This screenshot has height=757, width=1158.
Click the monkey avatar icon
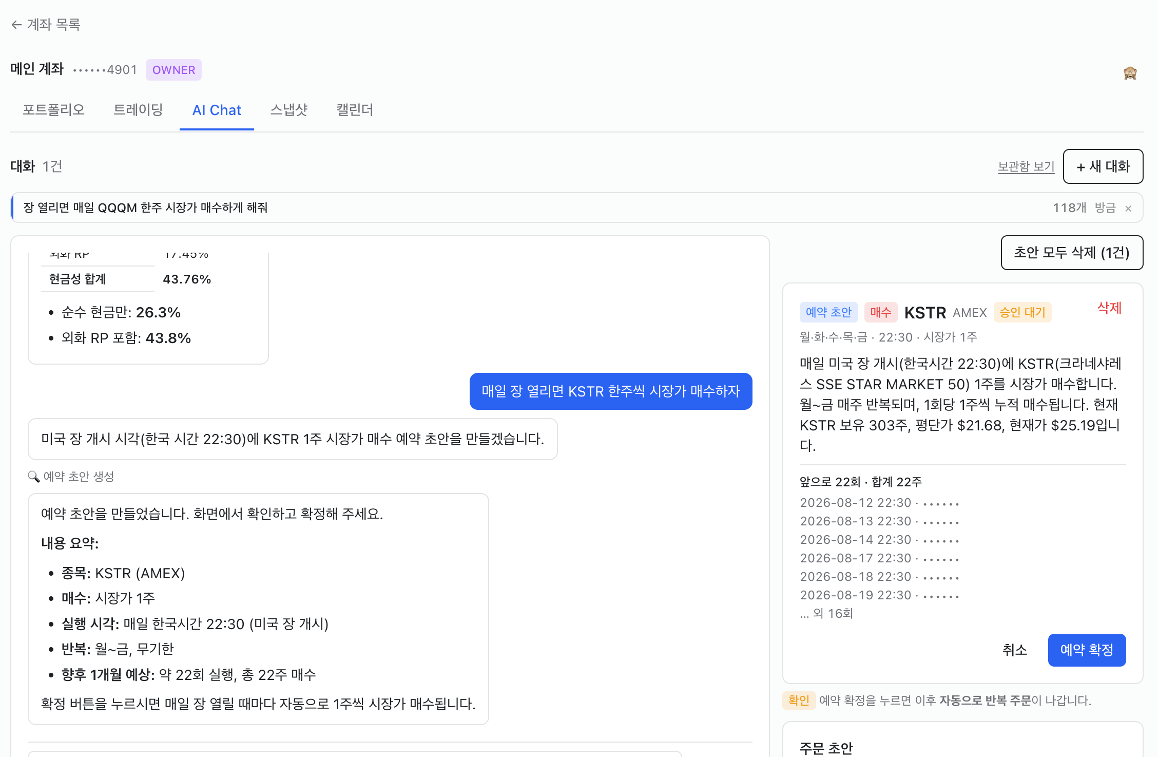pyautogui.click(x=1130, y=73)
